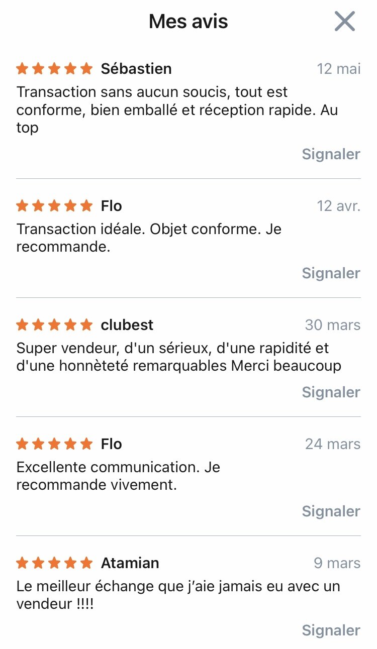Tap the stars on Flo's 24 mars review
377x649 pixels.
(x=54, y=444)
